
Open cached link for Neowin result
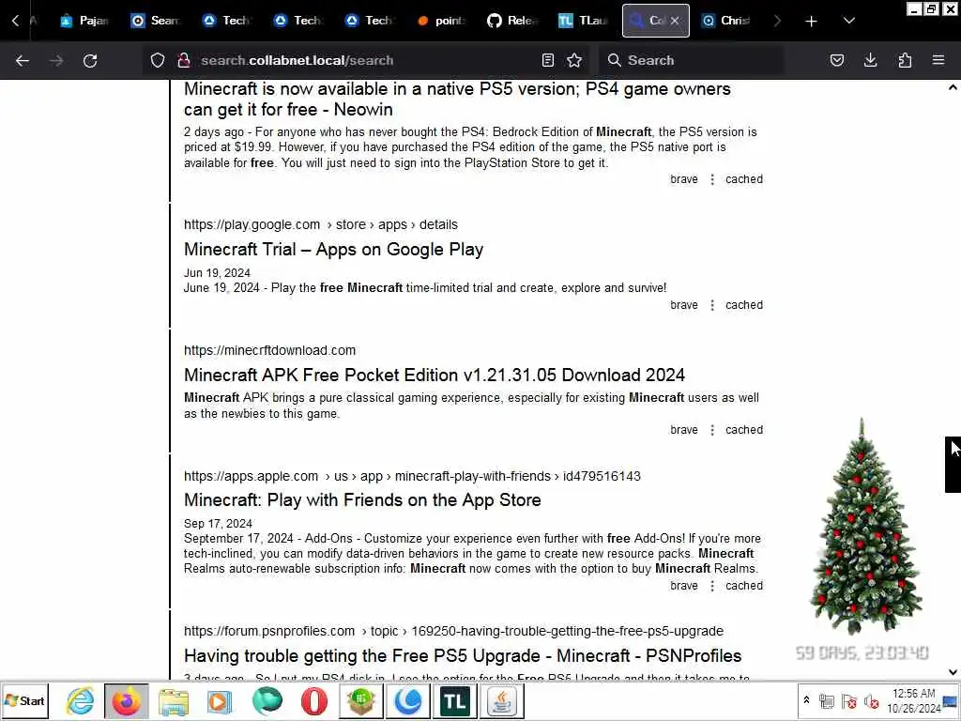tap(744, 179)
